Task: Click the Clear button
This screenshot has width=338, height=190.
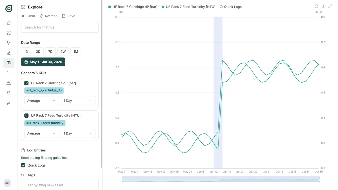Action: click(x=28, y=16)
